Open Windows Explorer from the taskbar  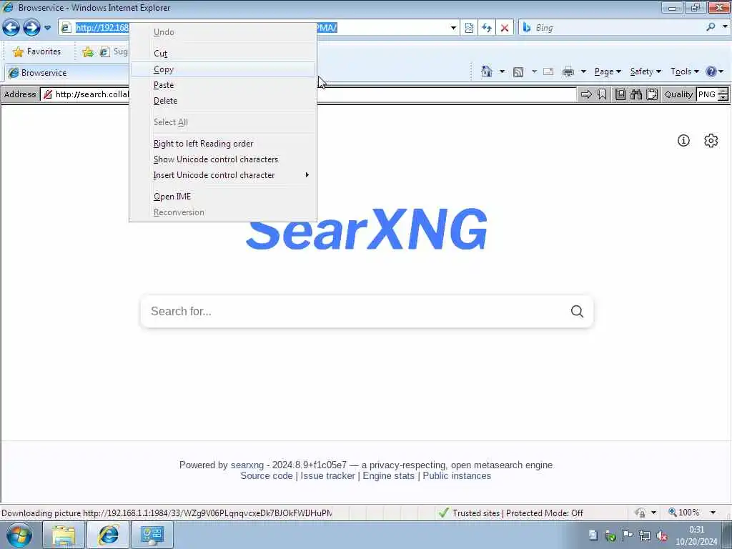click(64, 535)
